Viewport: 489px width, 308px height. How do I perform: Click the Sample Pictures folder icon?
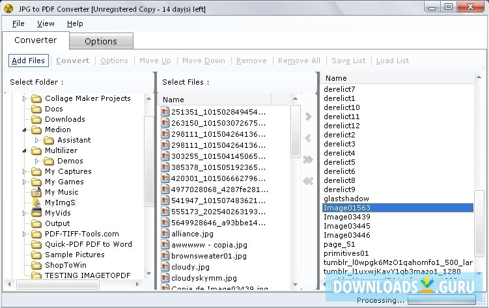click(36, 255)
